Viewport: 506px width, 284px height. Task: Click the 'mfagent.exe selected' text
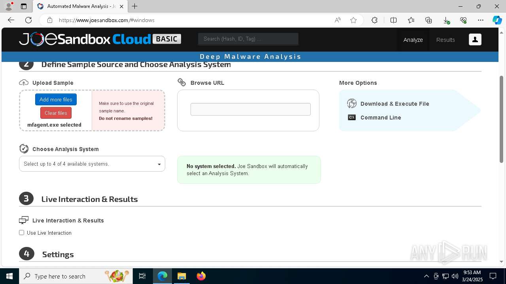coord(54,125)
